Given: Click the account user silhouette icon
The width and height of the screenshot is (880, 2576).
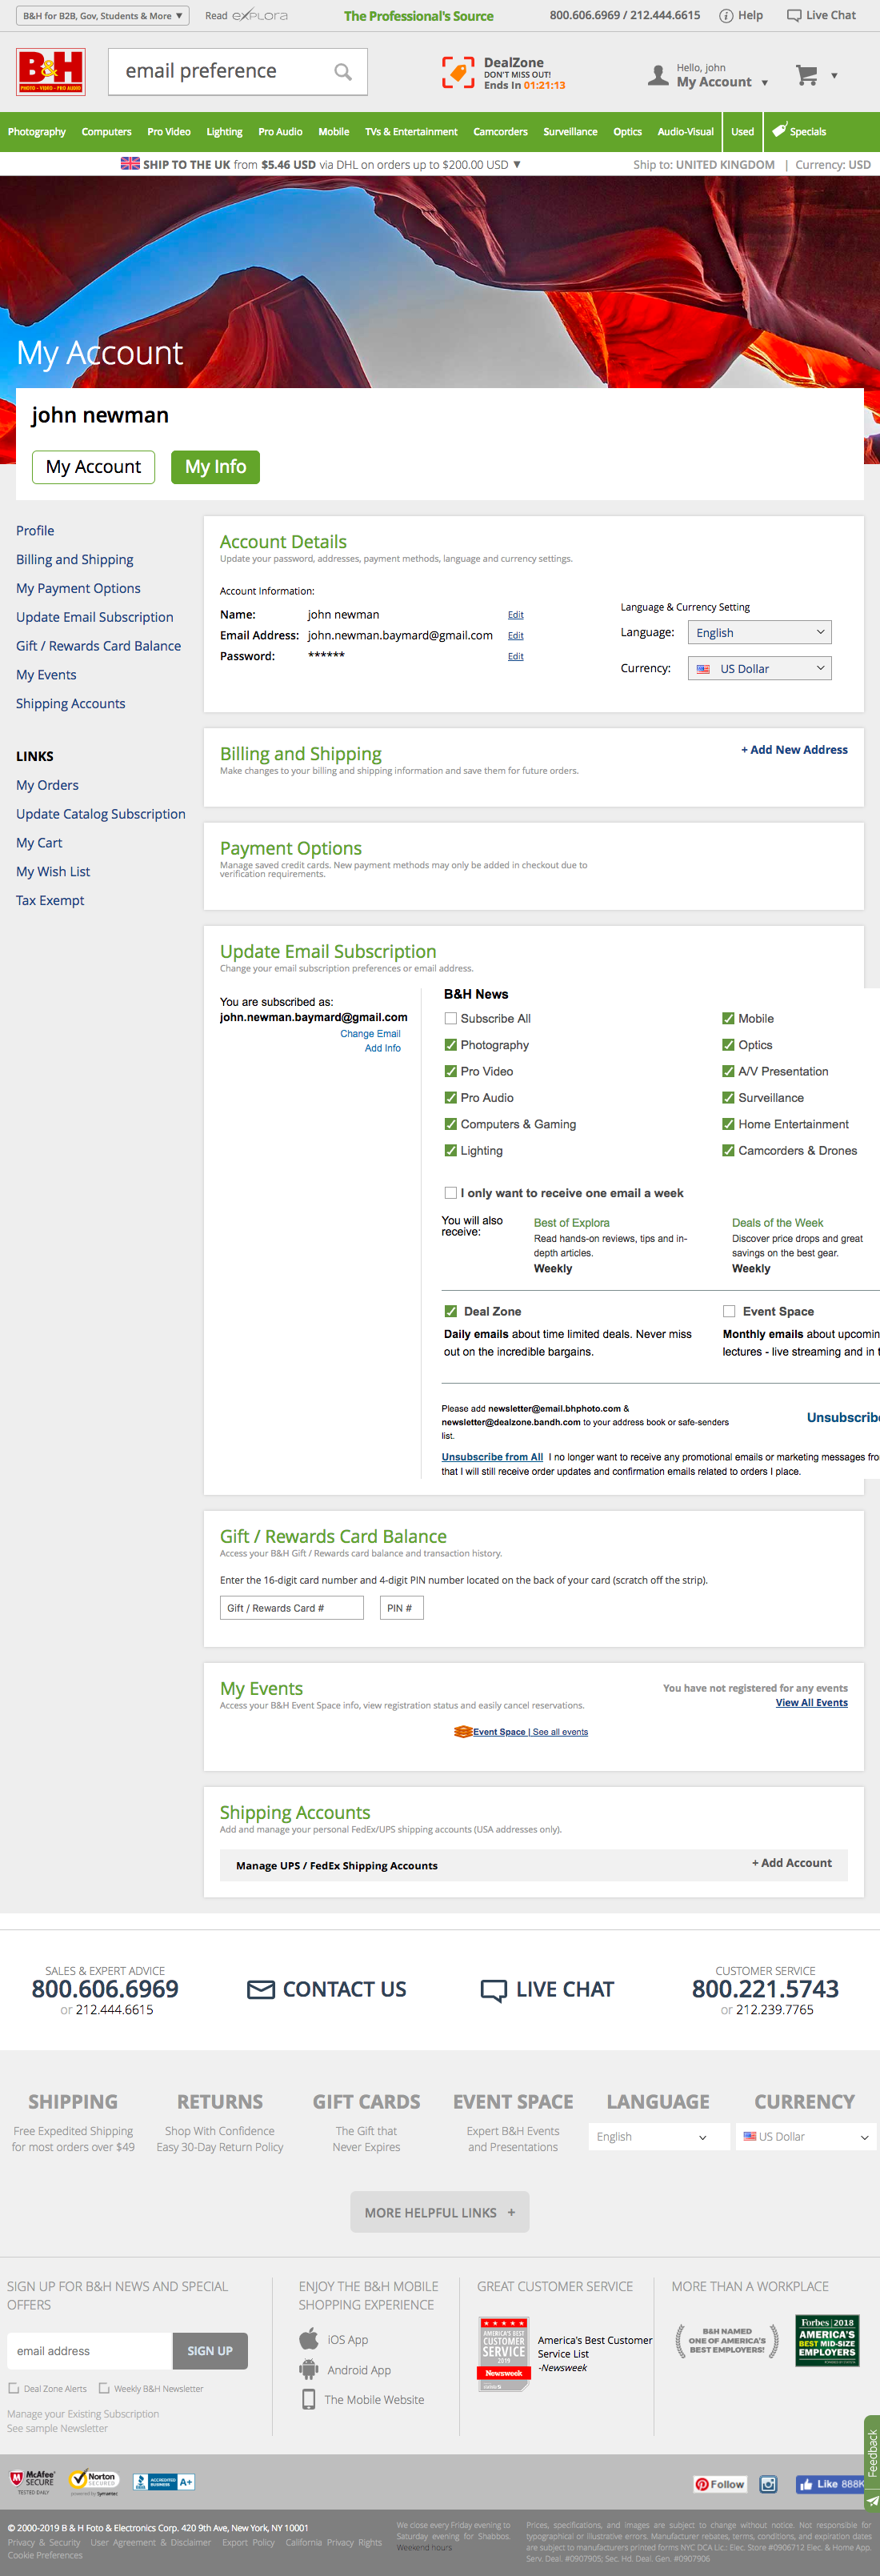Looking at the screenshot, I should pyautogui.click(x=658, y=75).
